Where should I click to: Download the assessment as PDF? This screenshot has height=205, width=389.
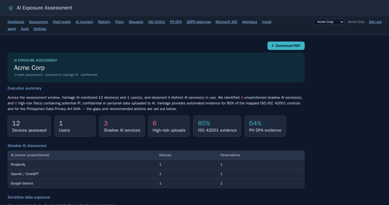(x=286, y=46)
